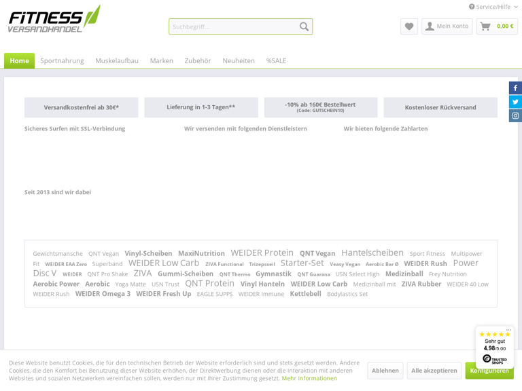Click the Fitness Versandhandel logo

point(54,19)
